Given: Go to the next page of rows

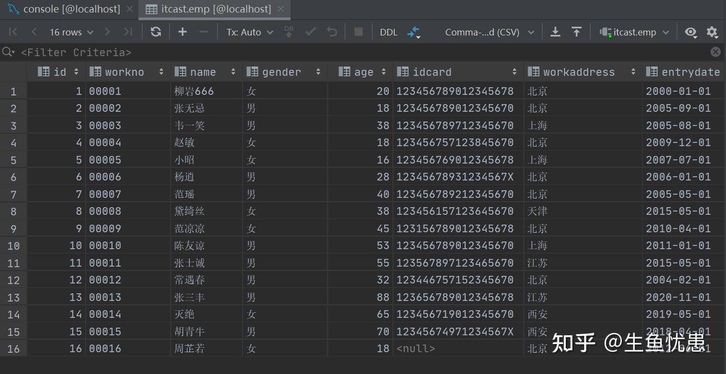Looking at the screenshot, I should (107, 32).
